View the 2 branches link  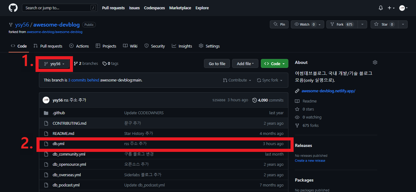[x=86, y=64]
